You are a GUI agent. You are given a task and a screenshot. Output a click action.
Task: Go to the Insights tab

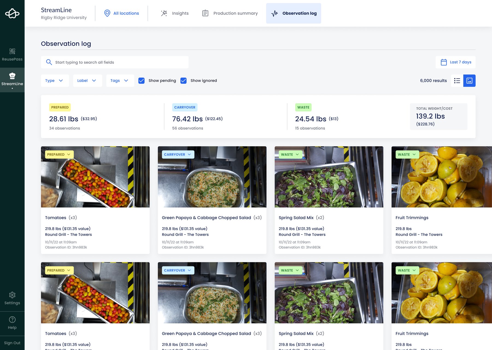pos(175,13)
